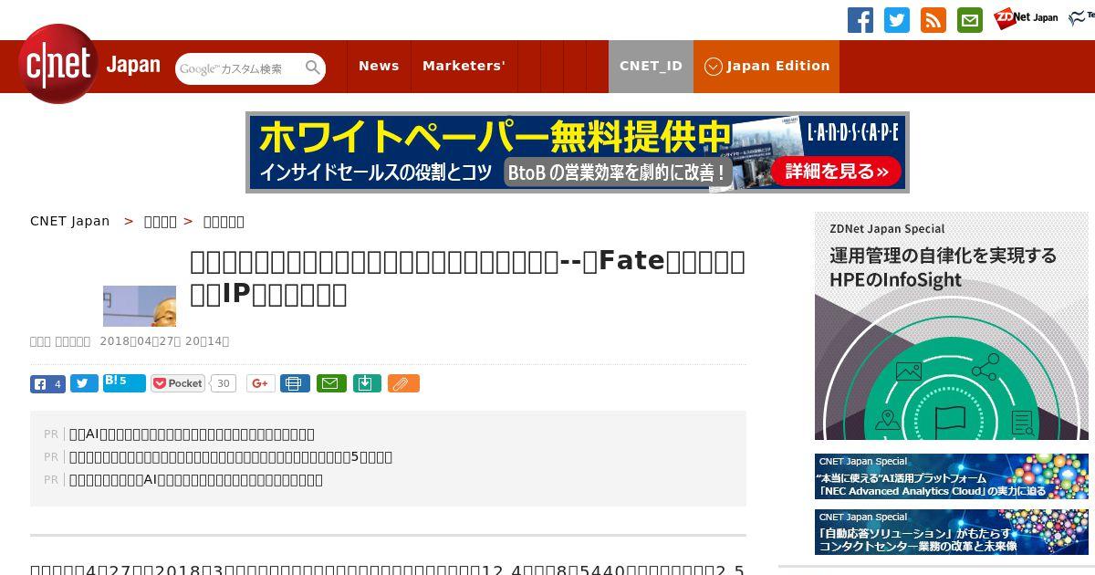Click the orange paperclip clip icon
This screenshot has height=575, width=1095.
pyautogui.click(x=403, y=383)
